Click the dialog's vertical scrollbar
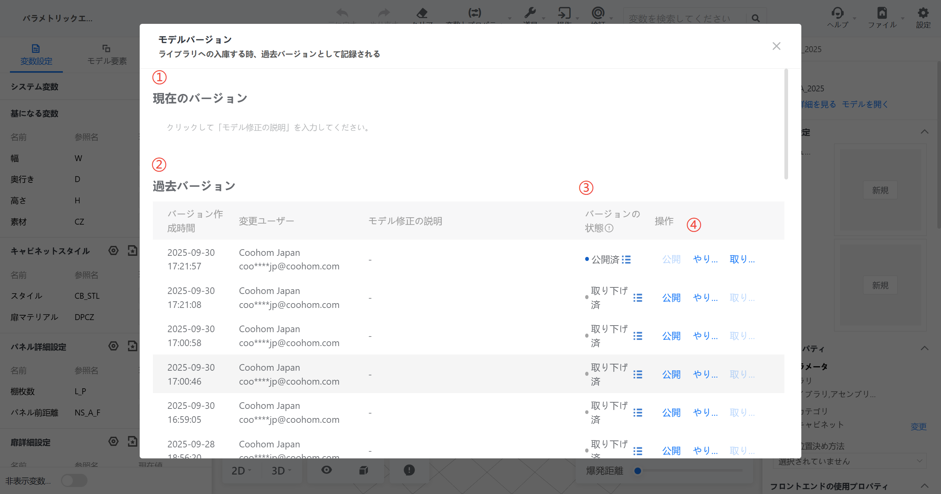The height and width of the screenshot is (494, 941). click(x=786, y=124)
